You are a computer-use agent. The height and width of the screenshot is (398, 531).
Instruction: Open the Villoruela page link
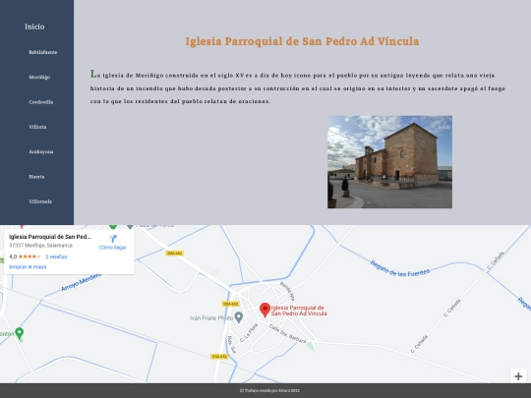point(40,201)
